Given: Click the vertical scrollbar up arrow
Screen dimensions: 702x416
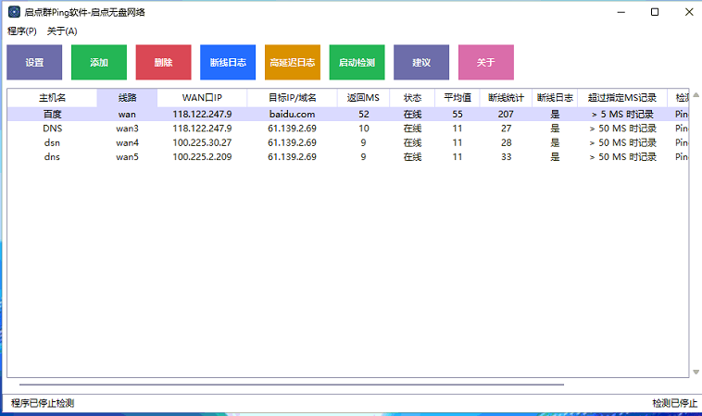Looking at the screenshot, I should click(696, 94).
